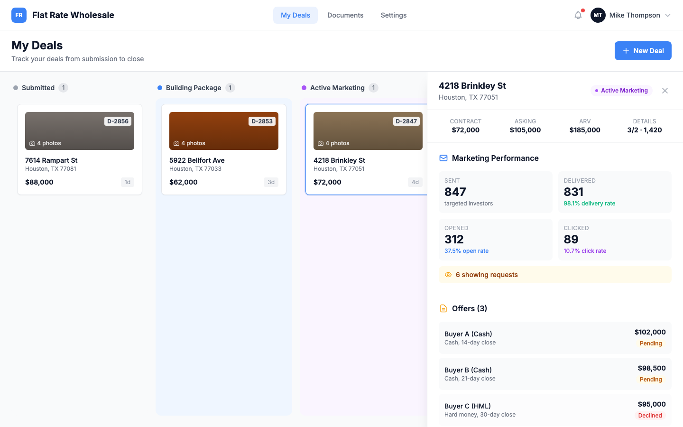Click the blue status dot beside Building Package
The width and height of the screenshot is (683, 427).
(x=159, y=87)
